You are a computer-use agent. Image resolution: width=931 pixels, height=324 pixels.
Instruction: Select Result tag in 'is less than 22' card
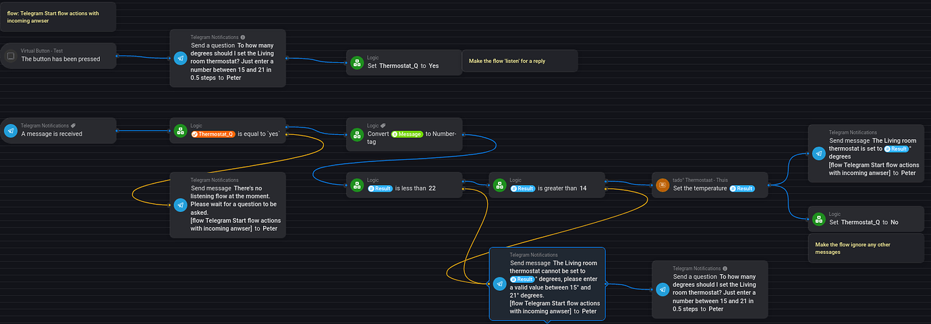click(380, 188)
